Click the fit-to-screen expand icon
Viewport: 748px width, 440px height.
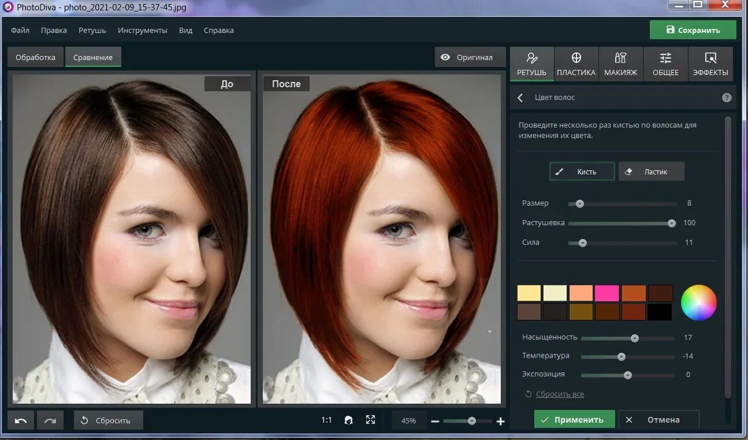coord(371,420)
